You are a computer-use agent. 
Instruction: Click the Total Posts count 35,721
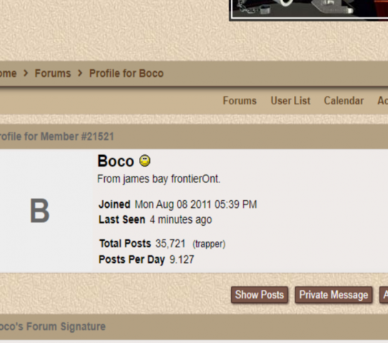170,244
